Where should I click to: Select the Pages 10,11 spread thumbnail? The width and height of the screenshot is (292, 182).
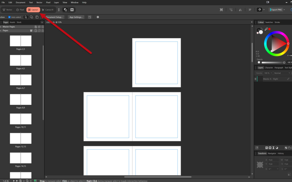21,119
